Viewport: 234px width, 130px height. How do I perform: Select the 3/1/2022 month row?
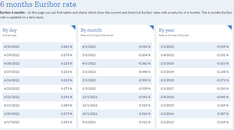[116, 72]
